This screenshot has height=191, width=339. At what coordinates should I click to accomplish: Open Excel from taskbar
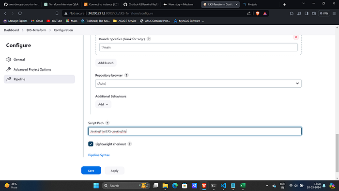(243, 186)
